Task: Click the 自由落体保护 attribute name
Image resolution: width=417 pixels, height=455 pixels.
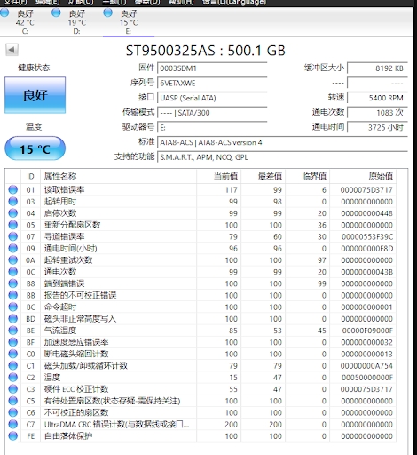Action: point(68,436)
